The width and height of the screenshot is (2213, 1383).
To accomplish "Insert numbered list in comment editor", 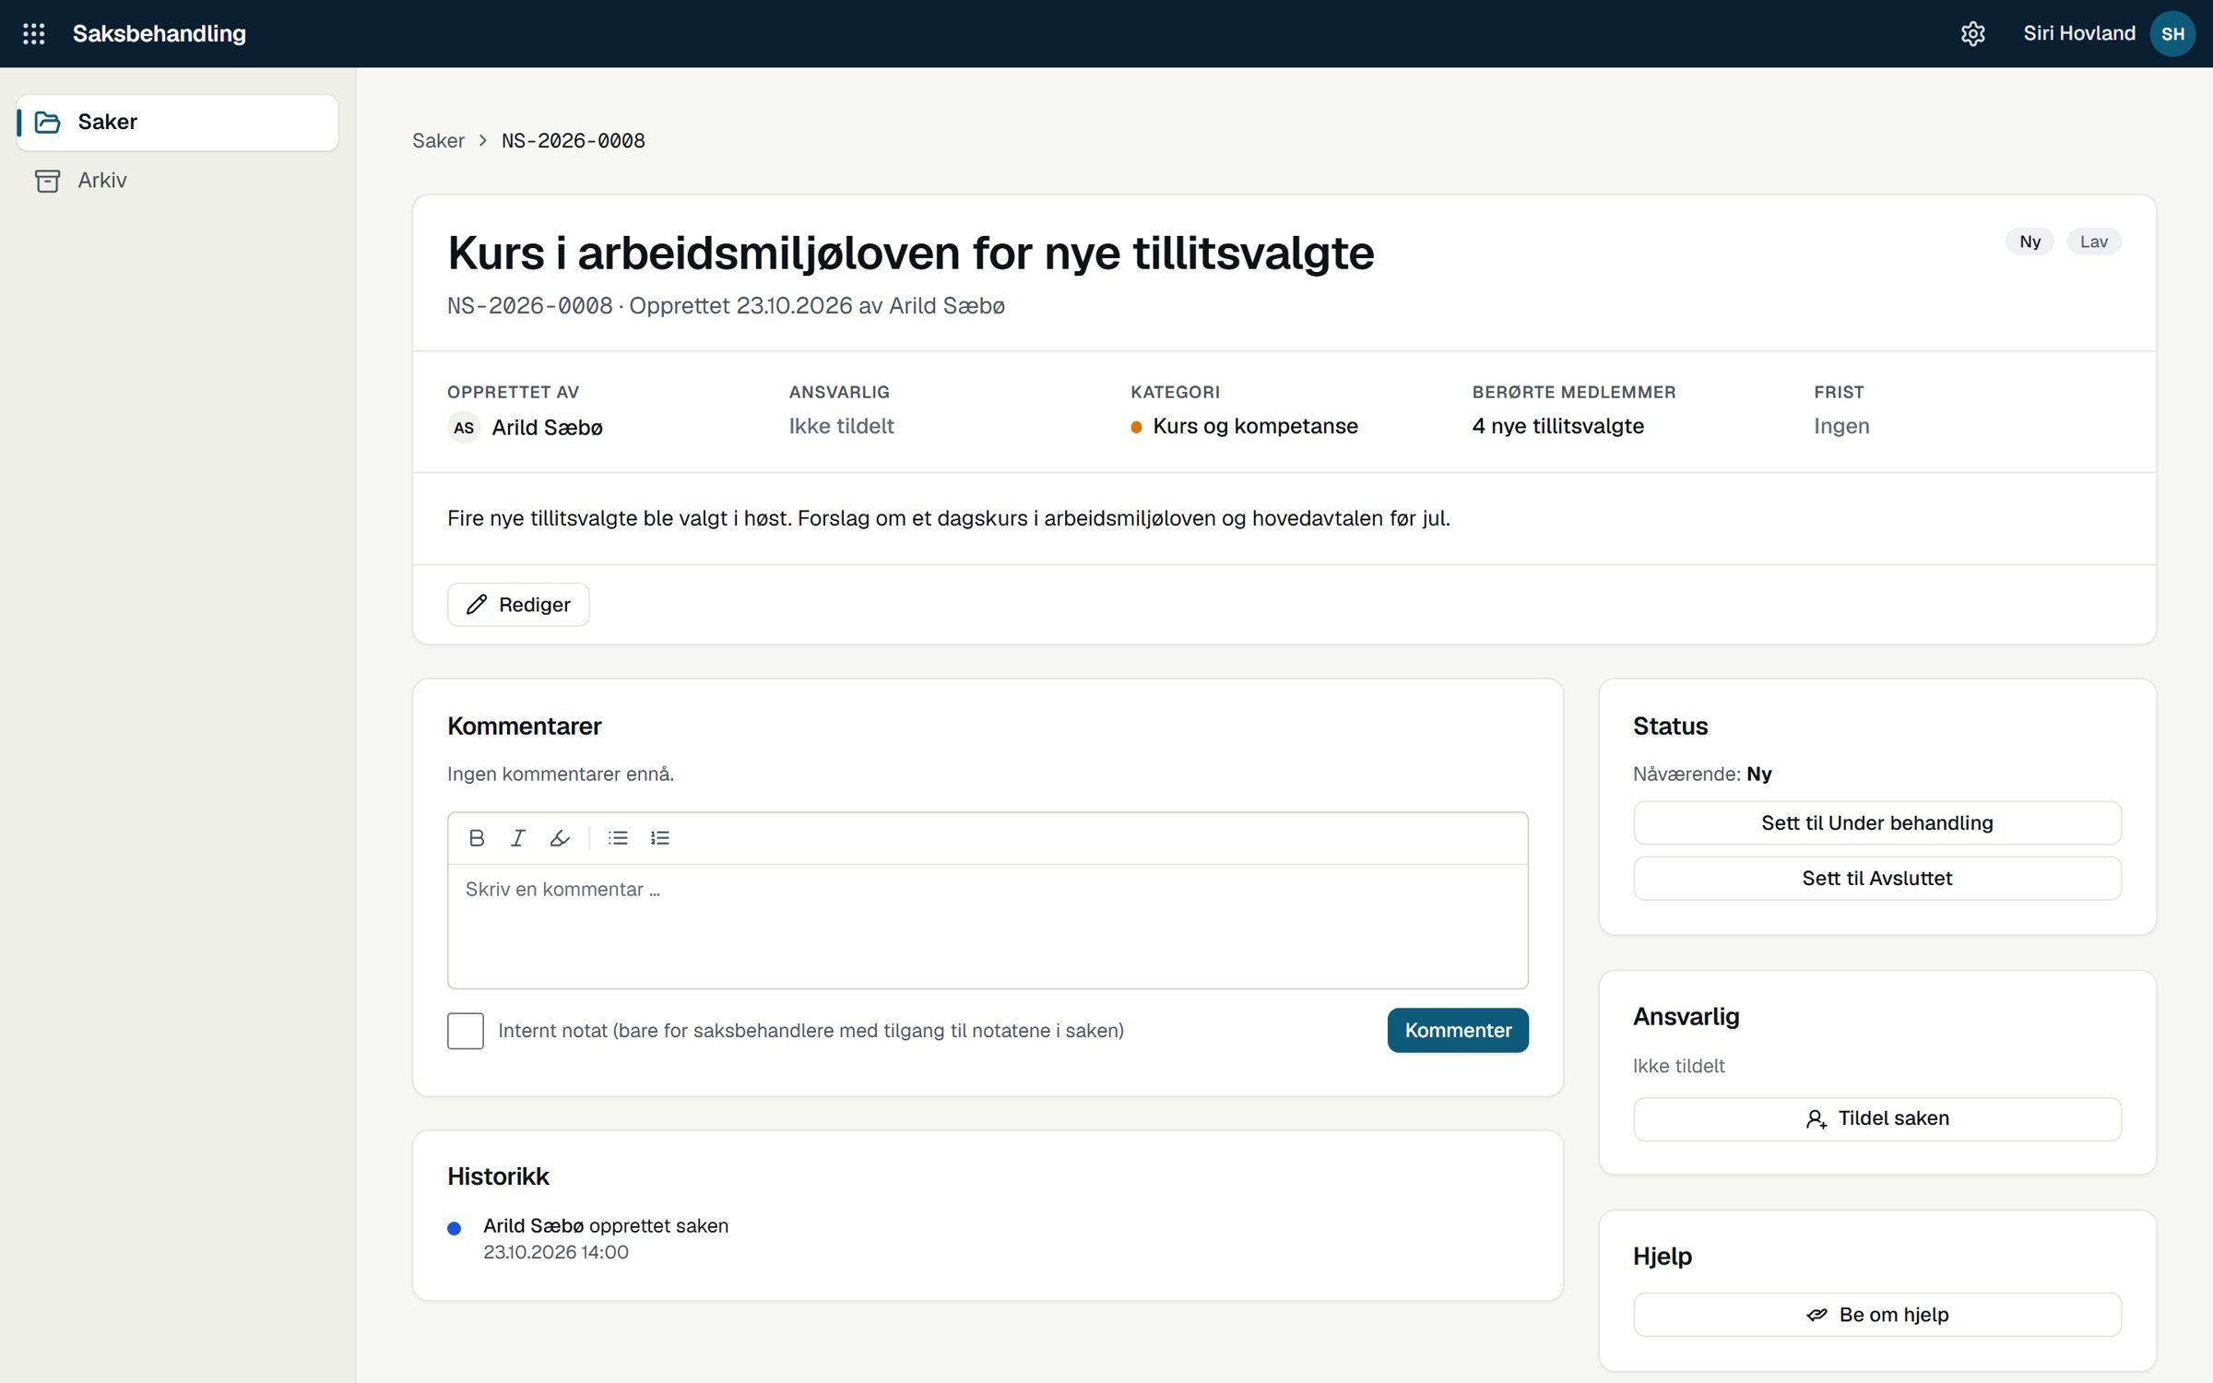I will (660, 838).
